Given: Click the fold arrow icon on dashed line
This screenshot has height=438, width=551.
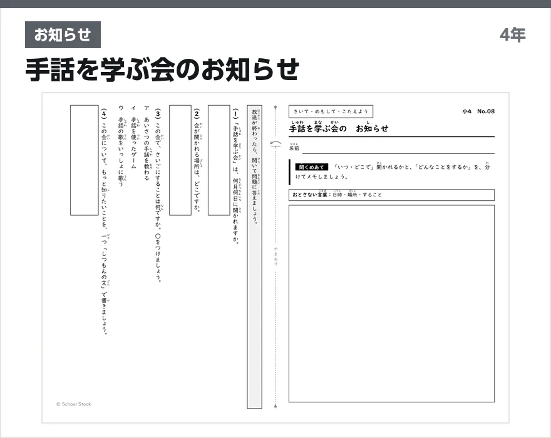Looking at the screenshot, I should coord(276,144).
